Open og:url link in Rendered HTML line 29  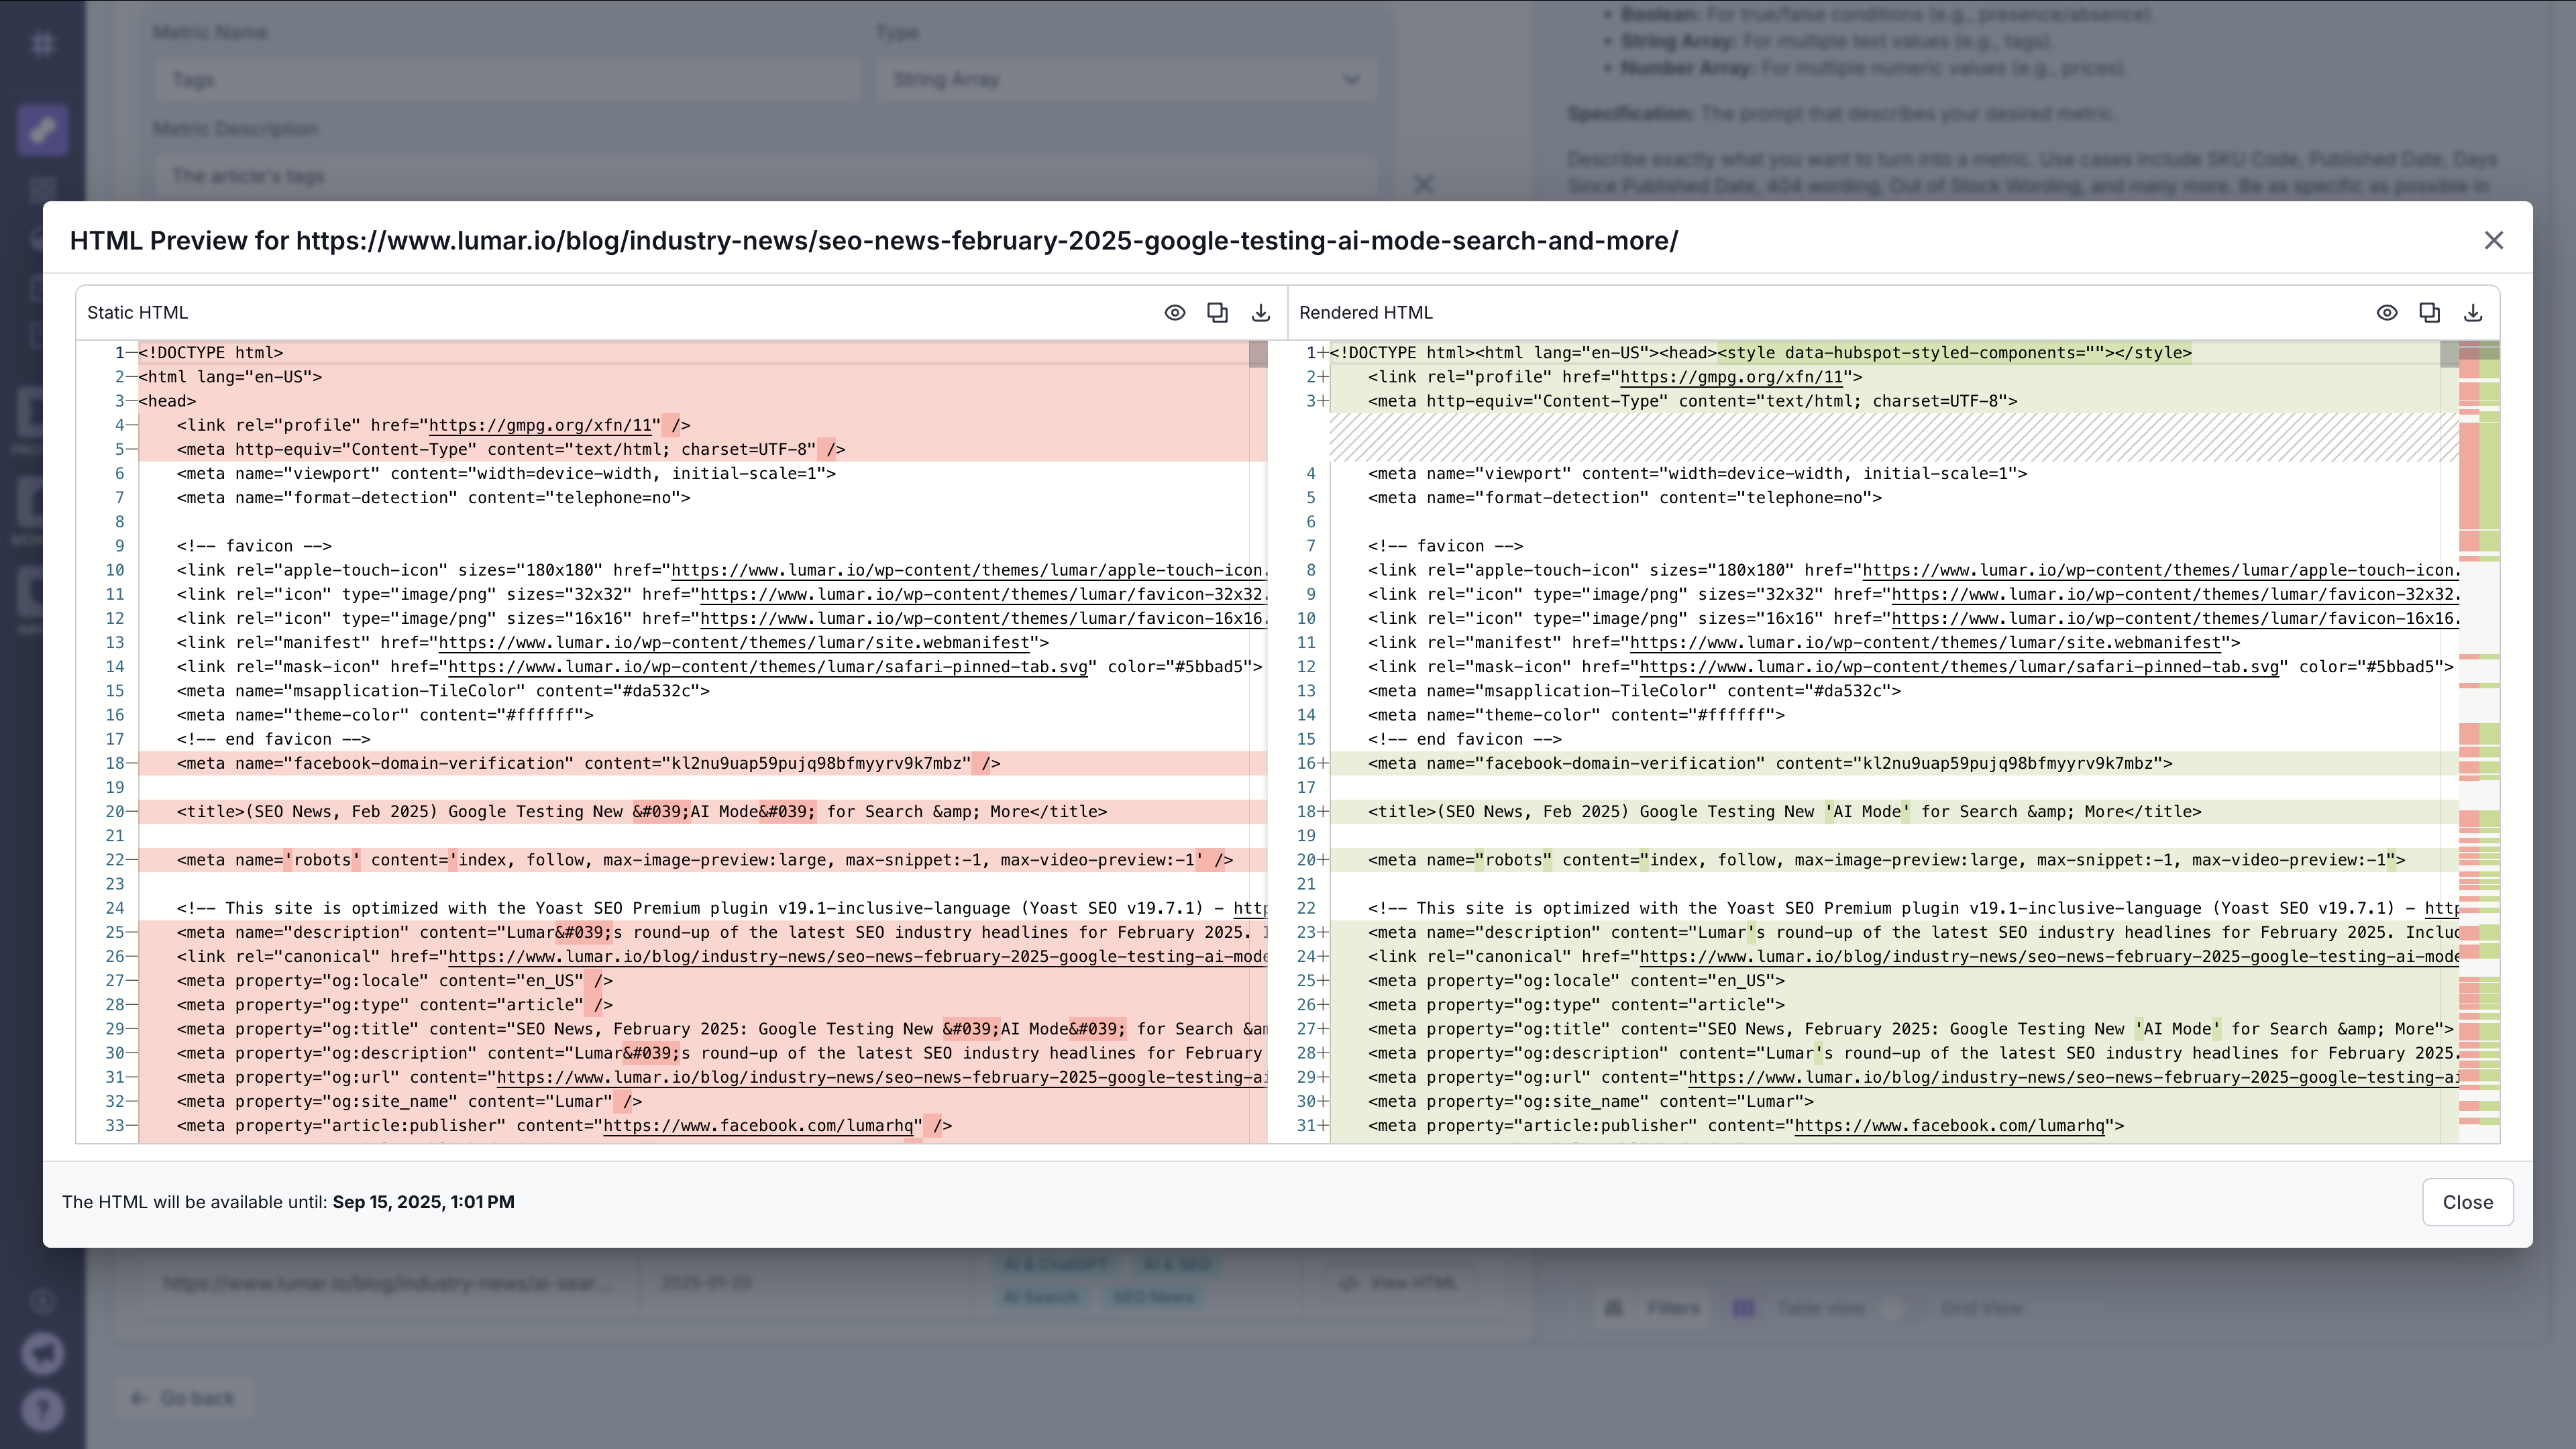2073,1077
